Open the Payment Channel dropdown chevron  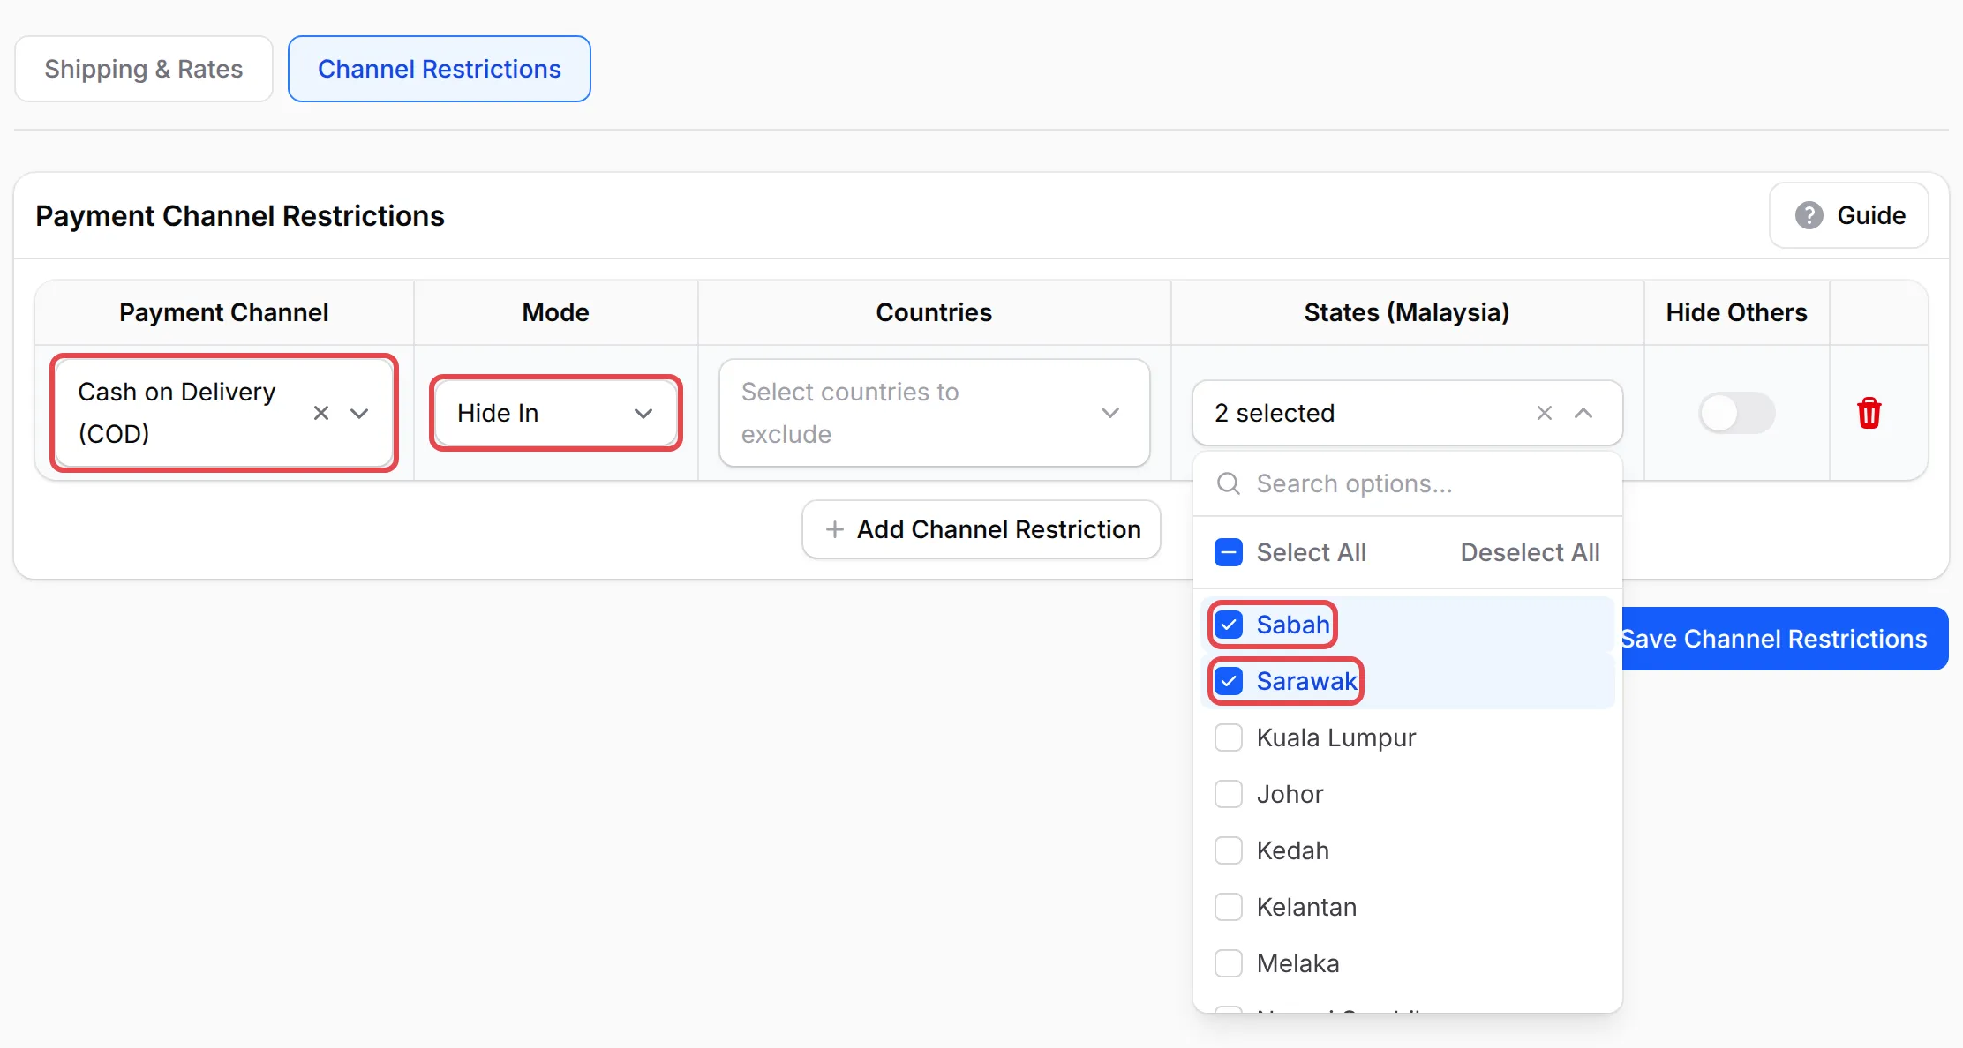pos(359,413)
